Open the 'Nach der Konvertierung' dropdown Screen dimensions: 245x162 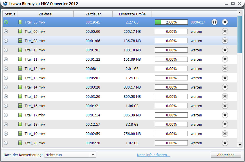click(70, 155)
